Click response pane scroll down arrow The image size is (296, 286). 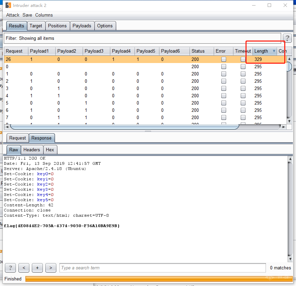click(290, 259)
